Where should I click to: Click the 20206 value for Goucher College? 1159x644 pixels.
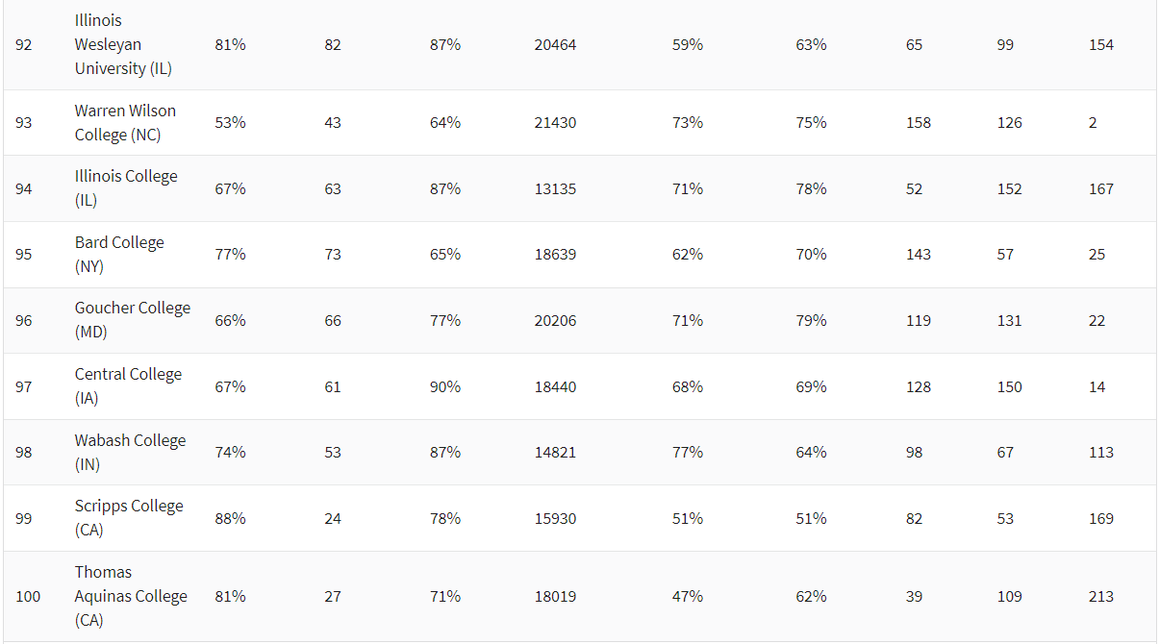[x=555, y=320]
